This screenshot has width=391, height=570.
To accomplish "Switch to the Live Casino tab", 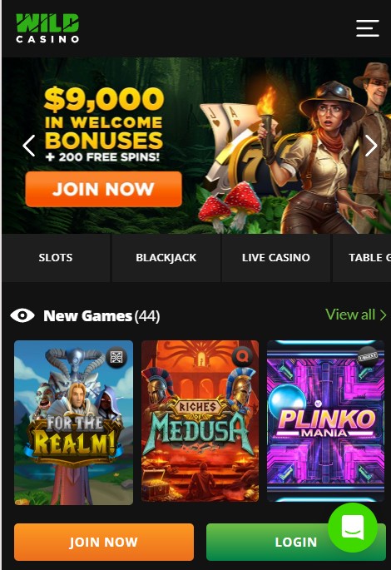I will (276, 258).
